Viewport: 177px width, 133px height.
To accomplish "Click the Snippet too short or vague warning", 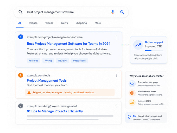I will 47,92.
